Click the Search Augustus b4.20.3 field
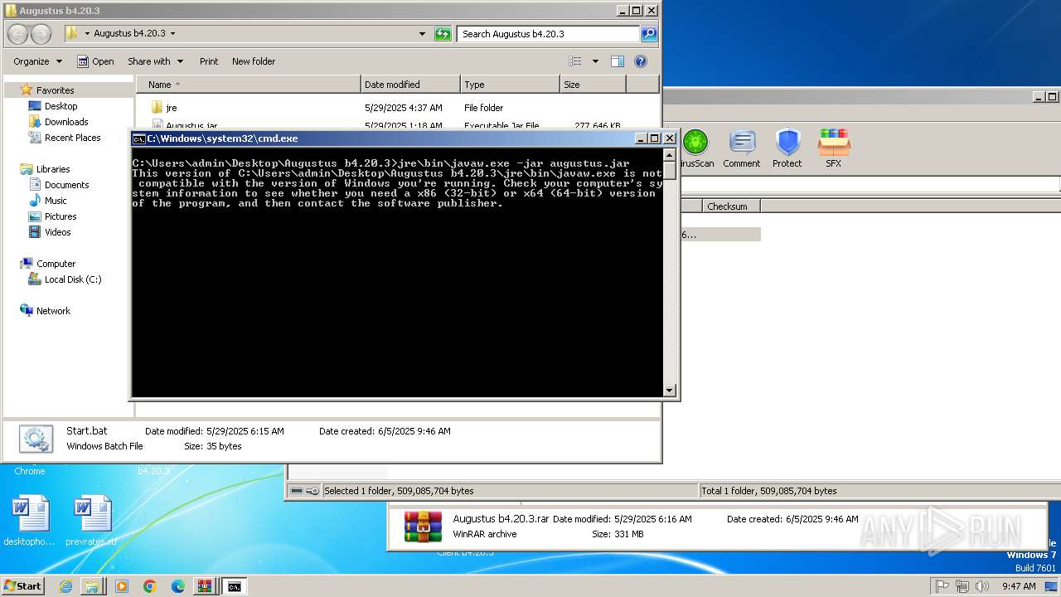This screenshot has width=1061, height=597. coord(549,34)
